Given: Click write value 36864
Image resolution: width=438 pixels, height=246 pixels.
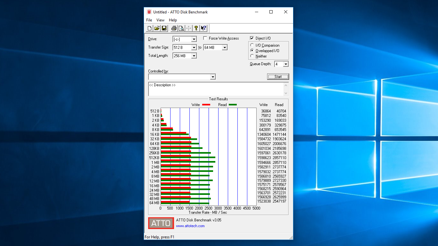Looking at the screenshot, I should click(266, 111).
